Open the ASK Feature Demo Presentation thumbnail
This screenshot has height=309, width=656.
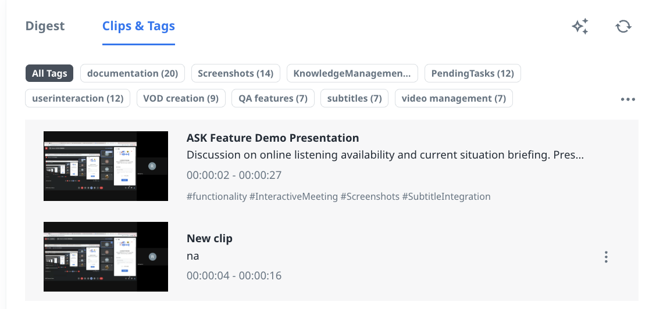point(106,166)
